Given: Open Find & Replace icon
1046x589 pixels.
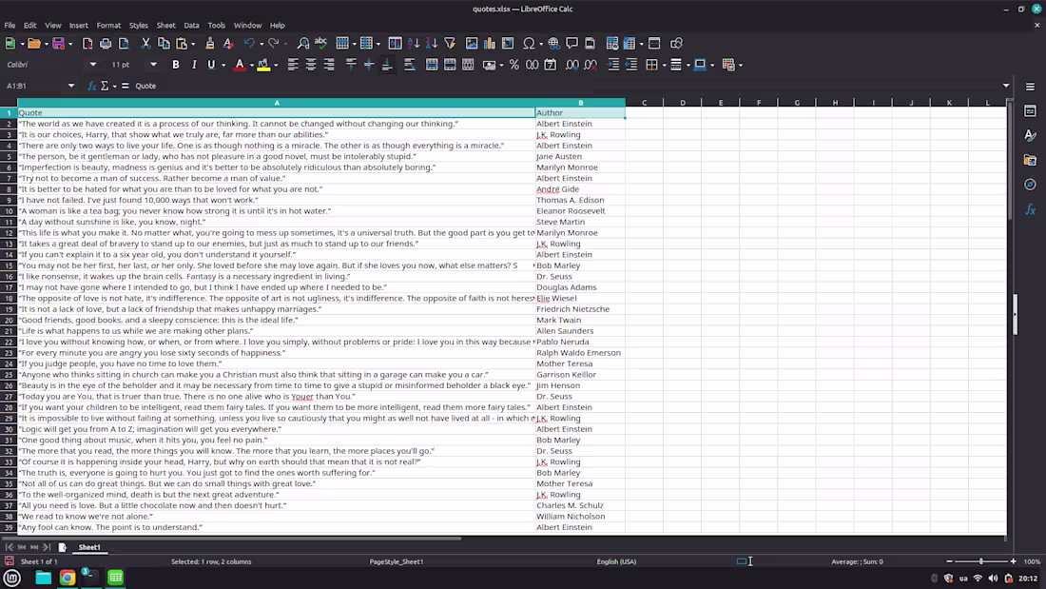Looking at the screenshot, I should [x=302, y=44].
